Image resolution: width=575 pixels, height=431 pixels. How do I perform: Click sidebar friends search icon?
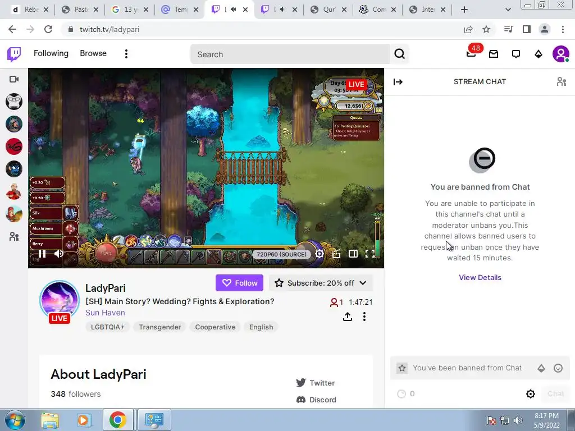pyautogui.click(x=14, y=237)
